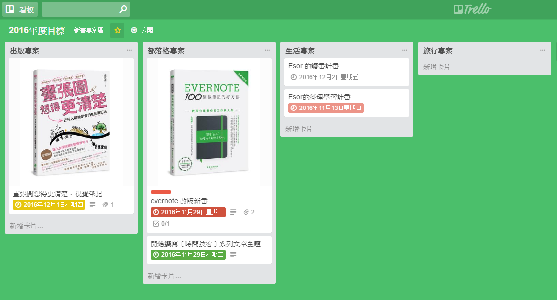
Task: Open card Esor的料理學習計畫
Action: click(319, 97)
